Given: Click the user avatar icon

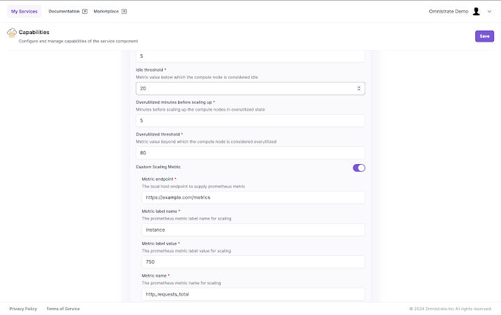Looking at the screenshot, I should tap(476, 11).
